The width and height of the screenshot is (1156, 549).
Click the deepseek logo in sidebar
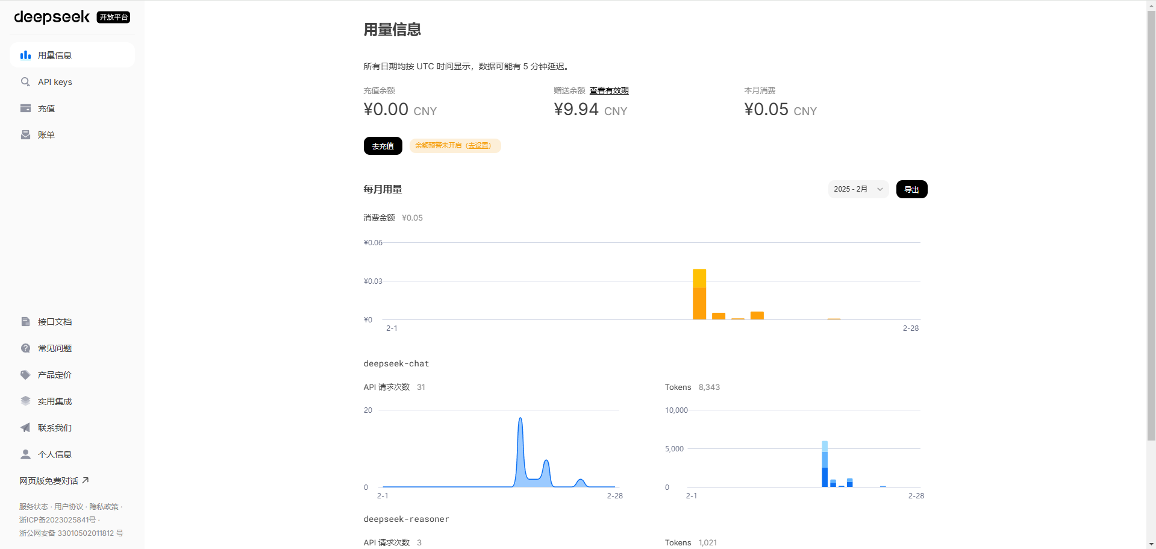coord(52,17)
